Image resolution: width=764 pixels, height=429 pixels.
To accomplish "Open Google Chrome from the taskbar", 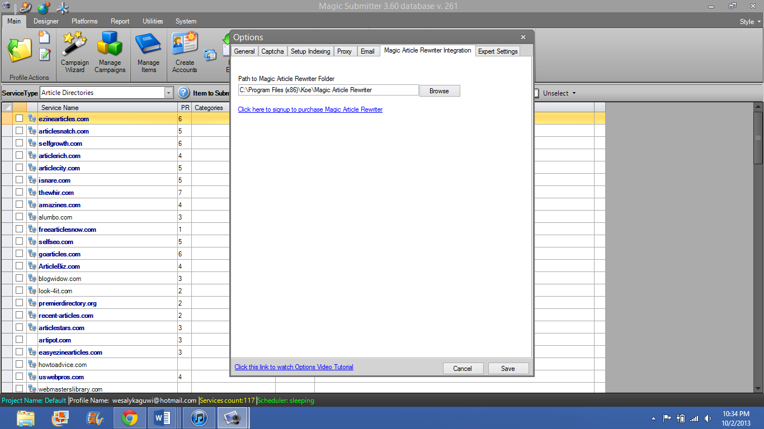I will click(130, 418).
